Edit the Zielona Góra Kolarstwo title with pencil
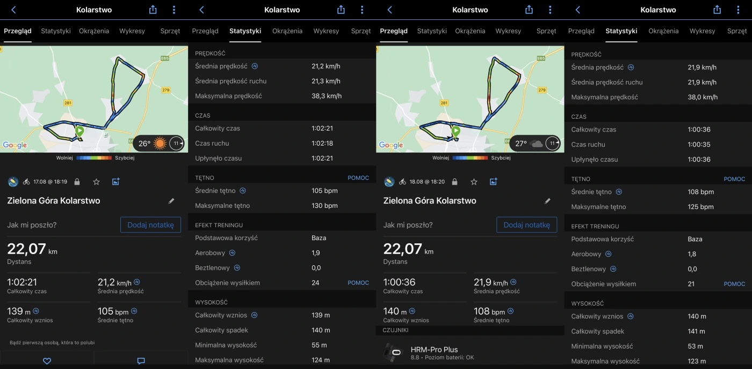 coord(171,200)
